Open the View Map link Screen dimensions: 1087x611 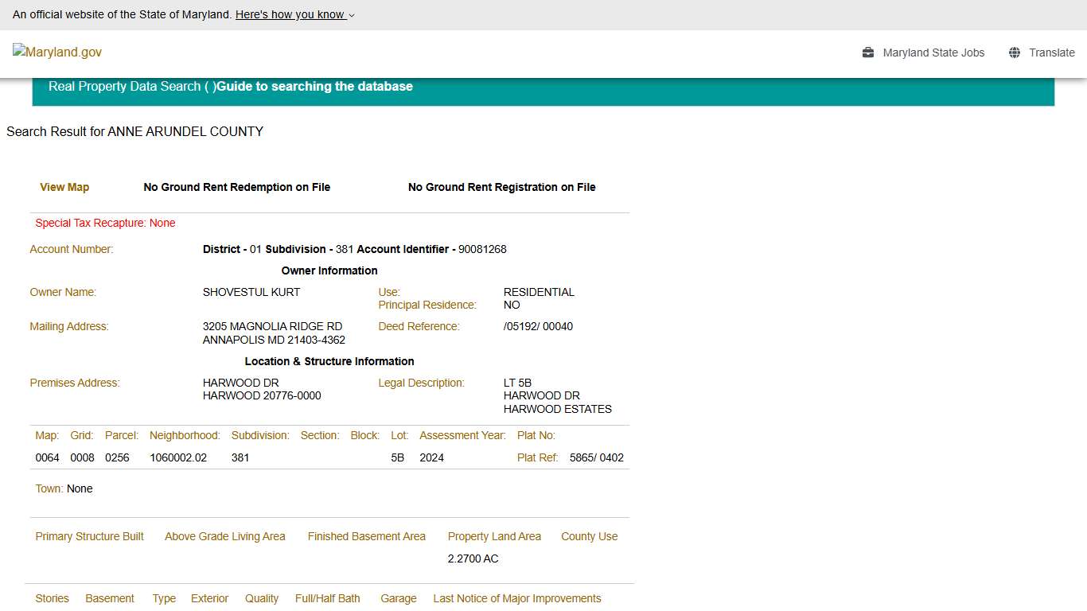click(64, 187)
